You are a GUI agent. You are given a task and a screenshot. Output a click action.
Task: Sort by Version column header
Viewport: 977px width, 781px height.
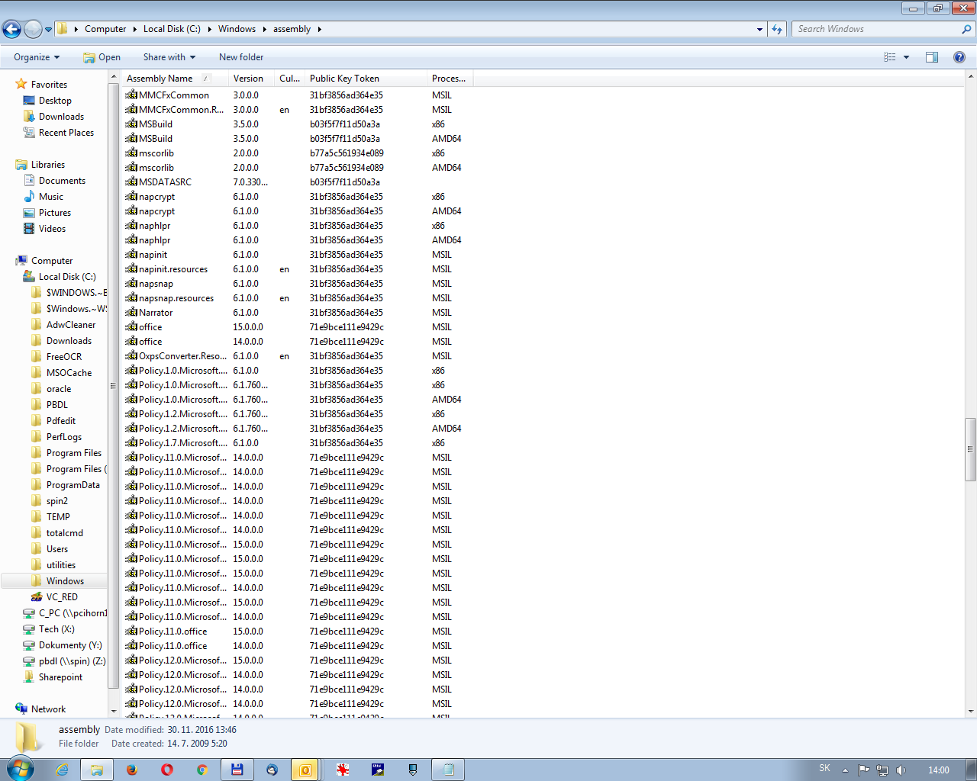click(251, 79)
